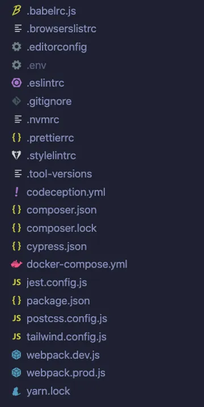The image size is (204, 407).
Task: Click the git icon beside .gitignore
Action: coord(16,101)
